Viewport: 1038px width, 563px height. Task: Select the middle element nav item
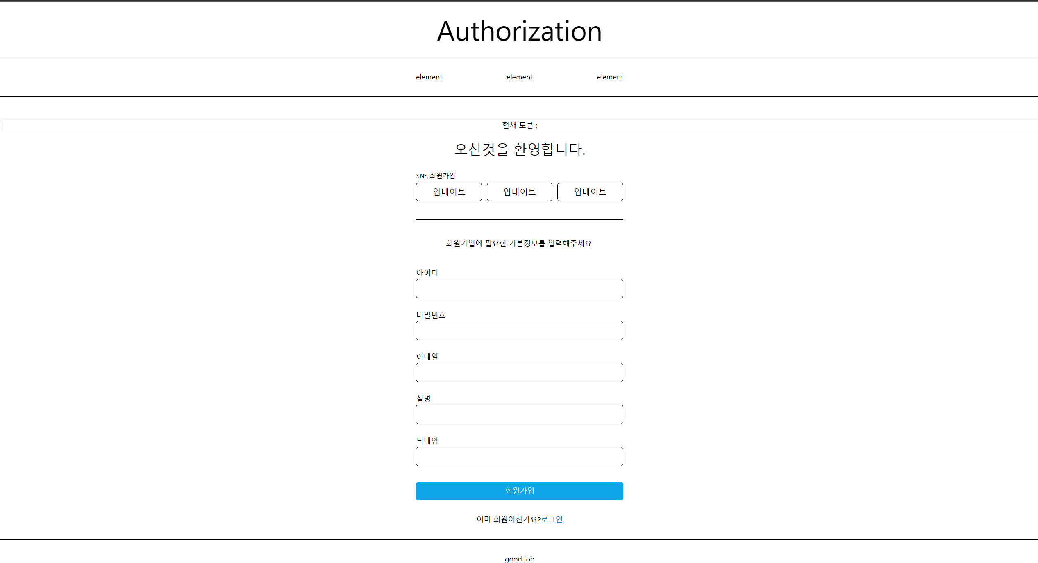[519, 77]
